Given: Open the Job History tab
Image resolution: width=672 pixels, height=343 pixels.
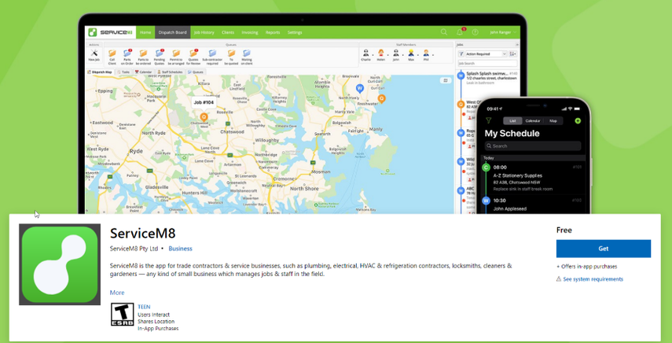Looking at the screenshot, I should [x=204, y=32].
